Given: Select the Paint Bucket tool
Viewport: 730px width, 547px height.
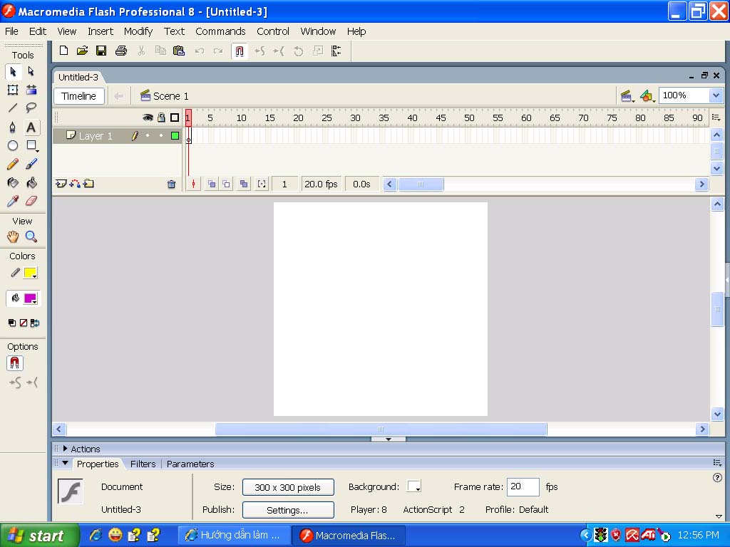Looking at the screenshot, I should coord(31,182).
